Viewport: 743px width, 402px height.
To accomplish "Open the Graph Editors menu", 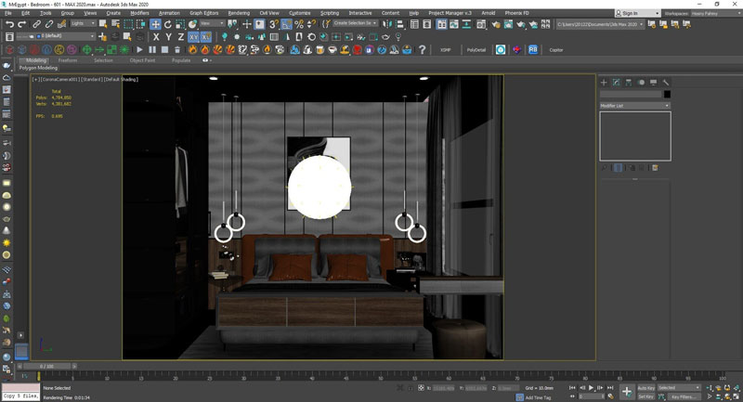I will pyautogui.click(x=204, y=13).
